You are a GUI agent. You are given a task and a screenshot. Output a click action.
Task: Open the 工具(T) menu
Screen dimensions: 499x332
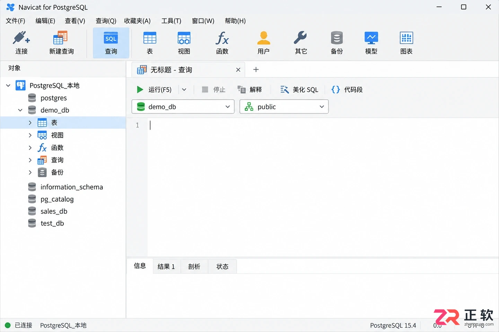click(x=171, y=21)
